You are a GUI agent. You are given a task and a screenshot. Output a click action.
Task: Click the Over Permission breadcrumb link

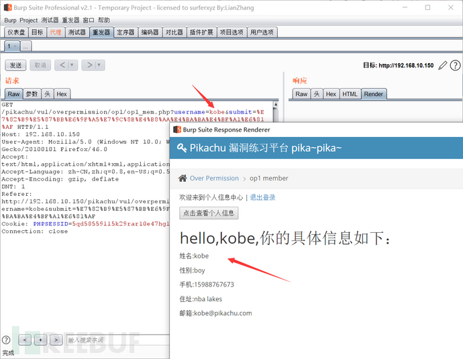[214, 178]
